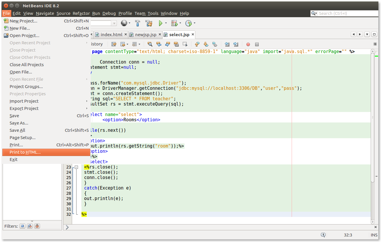This screenshot has width=381, height=242.
Task: Toggle the blue square navigator filter
Action: click(x=22, y=226)
